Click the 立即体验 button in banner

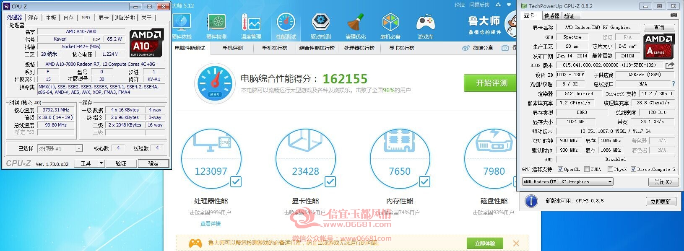[x=485, y=243]
